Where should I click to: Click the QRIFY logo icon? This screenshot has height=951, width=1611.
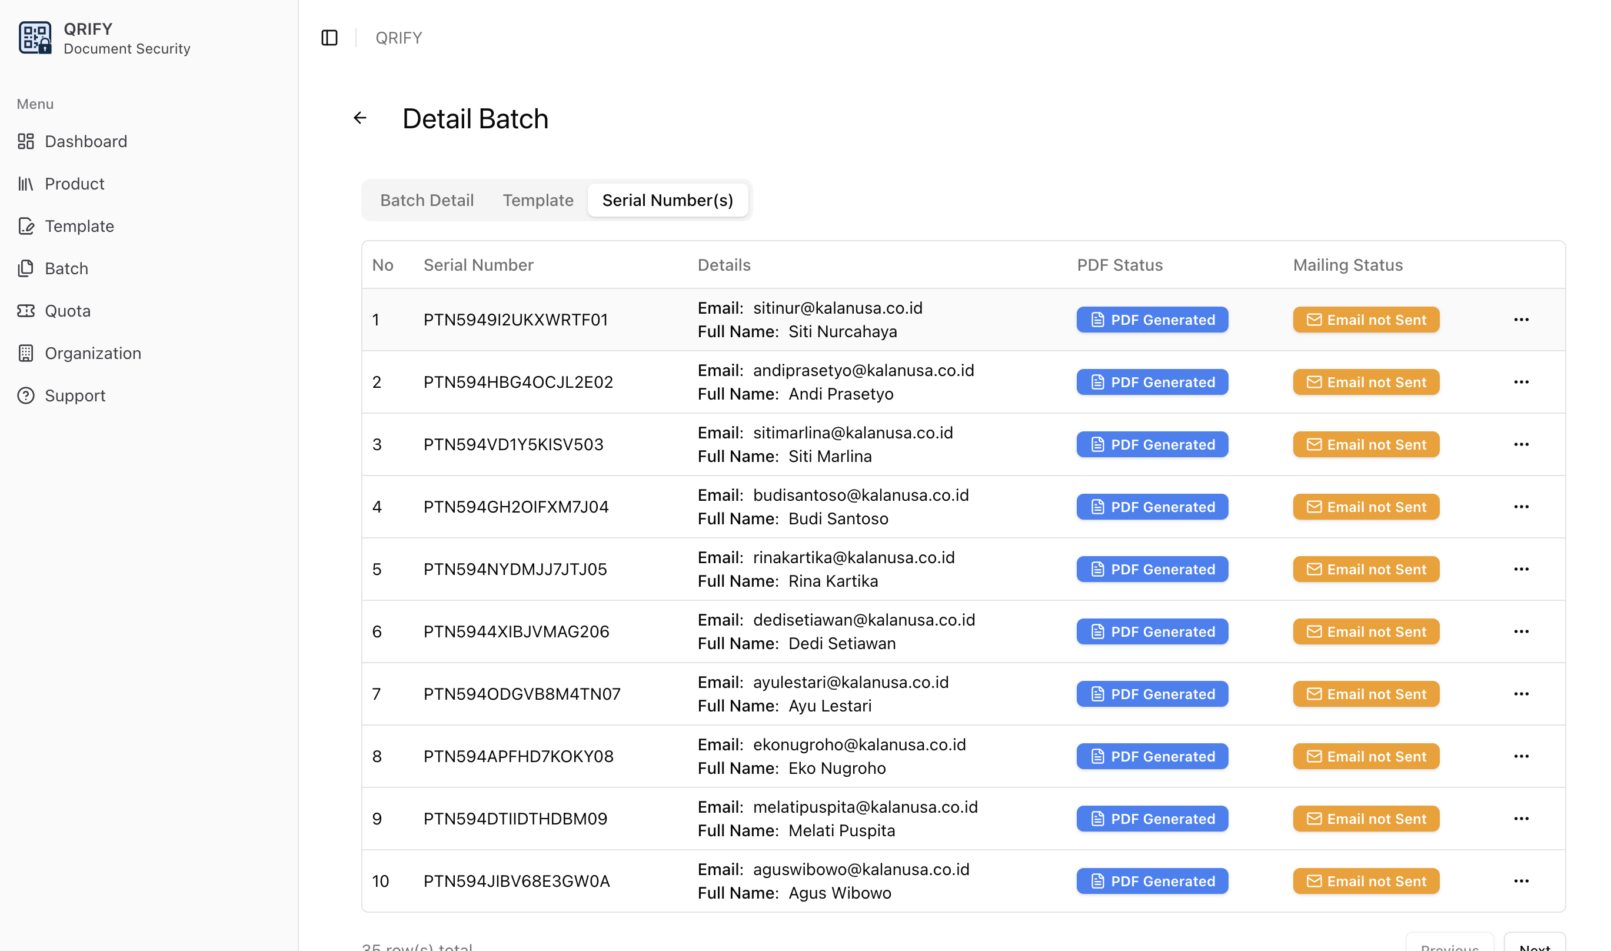(x=35, y=37)
